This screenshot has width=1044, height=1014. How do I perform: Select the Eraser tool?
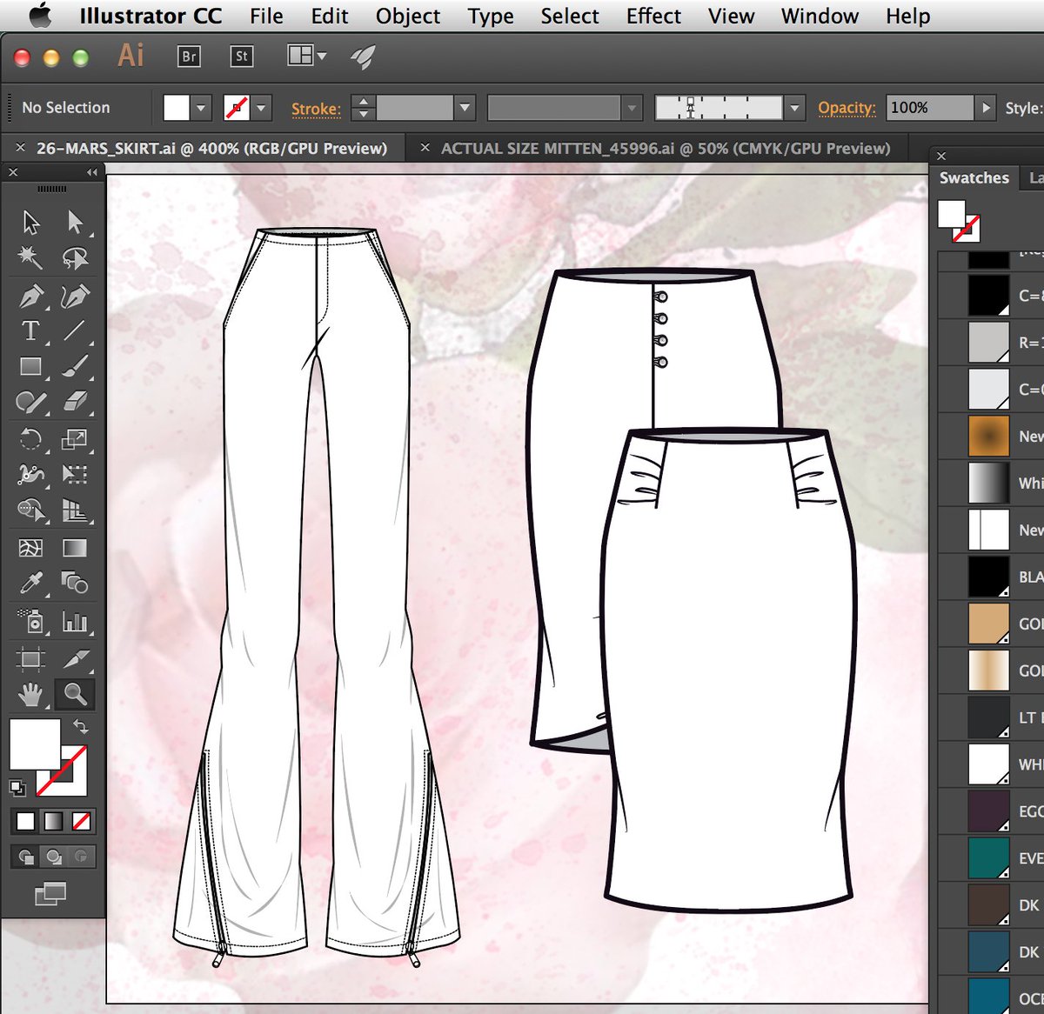76,401
